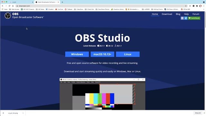
Task: Click the Windows download button
Action: pyautogui.click(x=77, y=54)
